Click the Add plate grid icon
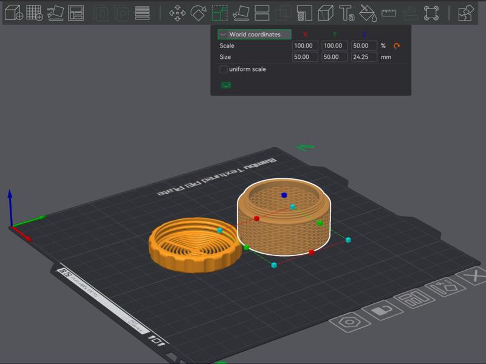This screenshot has height=364, width=486. [35, 12]
